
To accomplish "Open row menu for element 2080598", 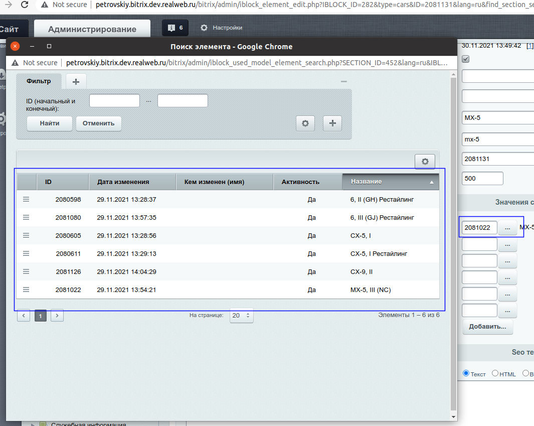I will pos(26,199).
